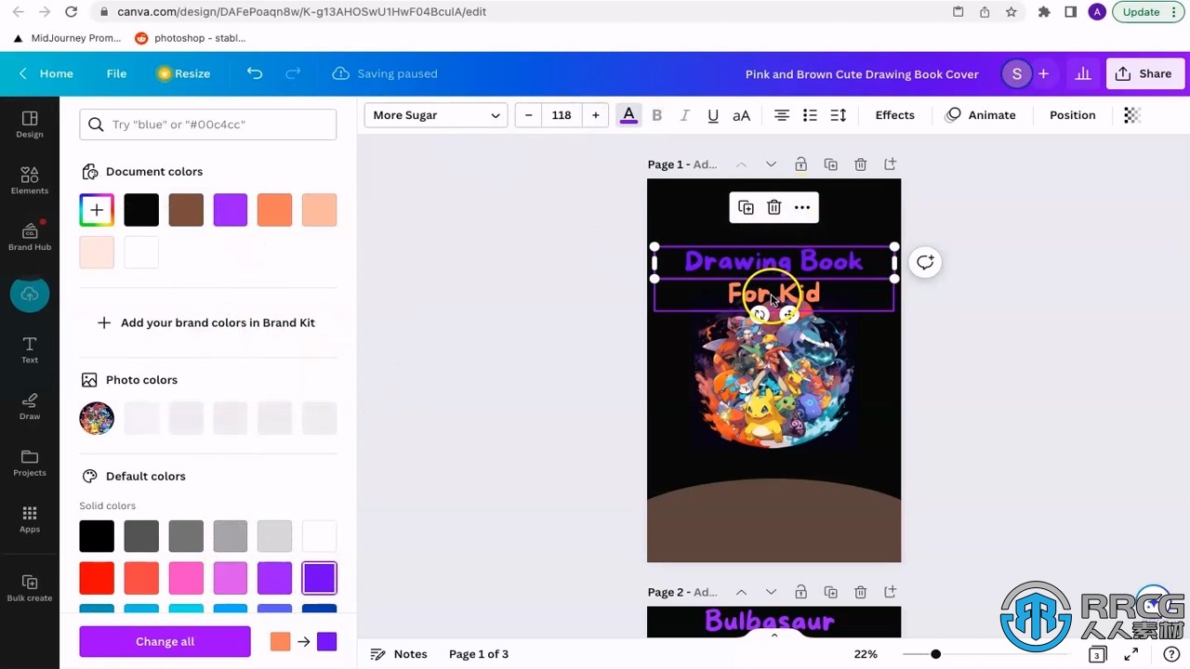Screen dimensions: 1190x669
Task: Open Bulk create panel
Action: 30,588
